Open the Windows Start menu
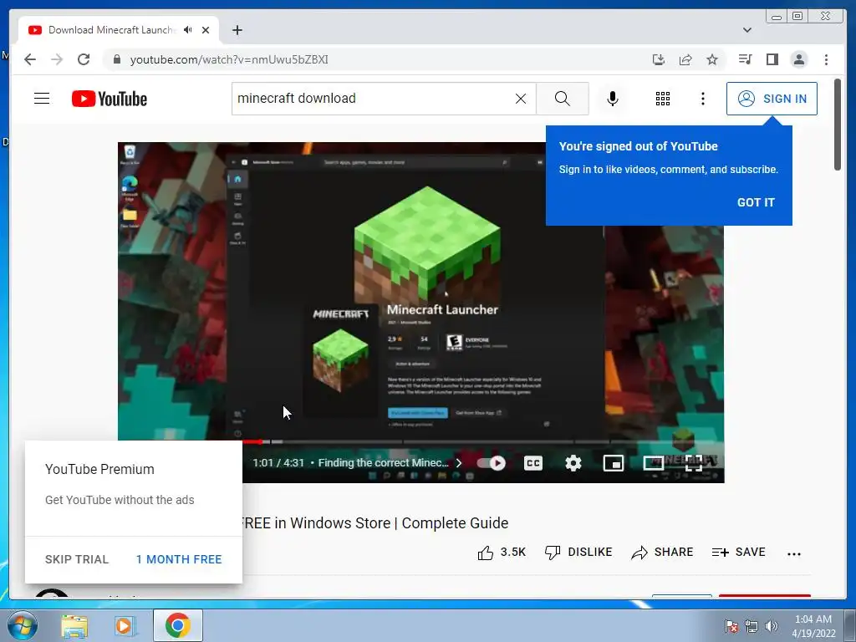Image resolution: width=856 pixels, height=642 pixels. tap(22, 625)
